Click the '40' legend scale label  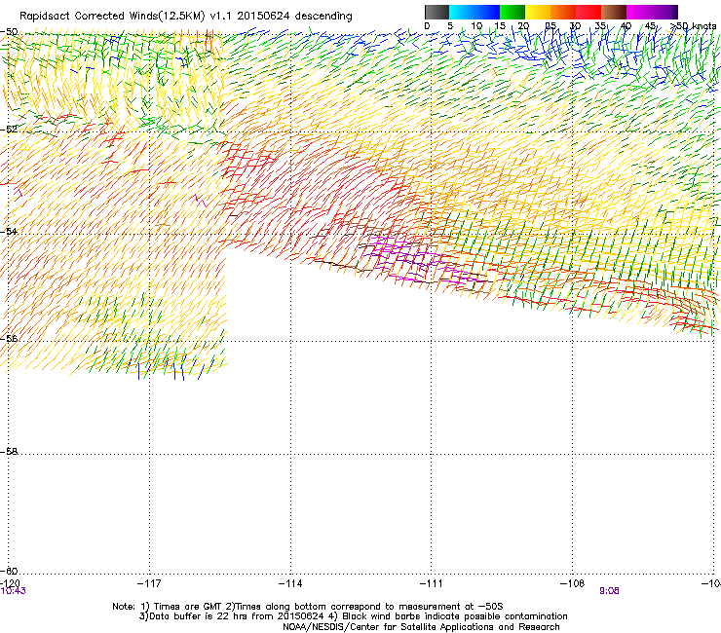pyautogui.click(x=626, y=26)
